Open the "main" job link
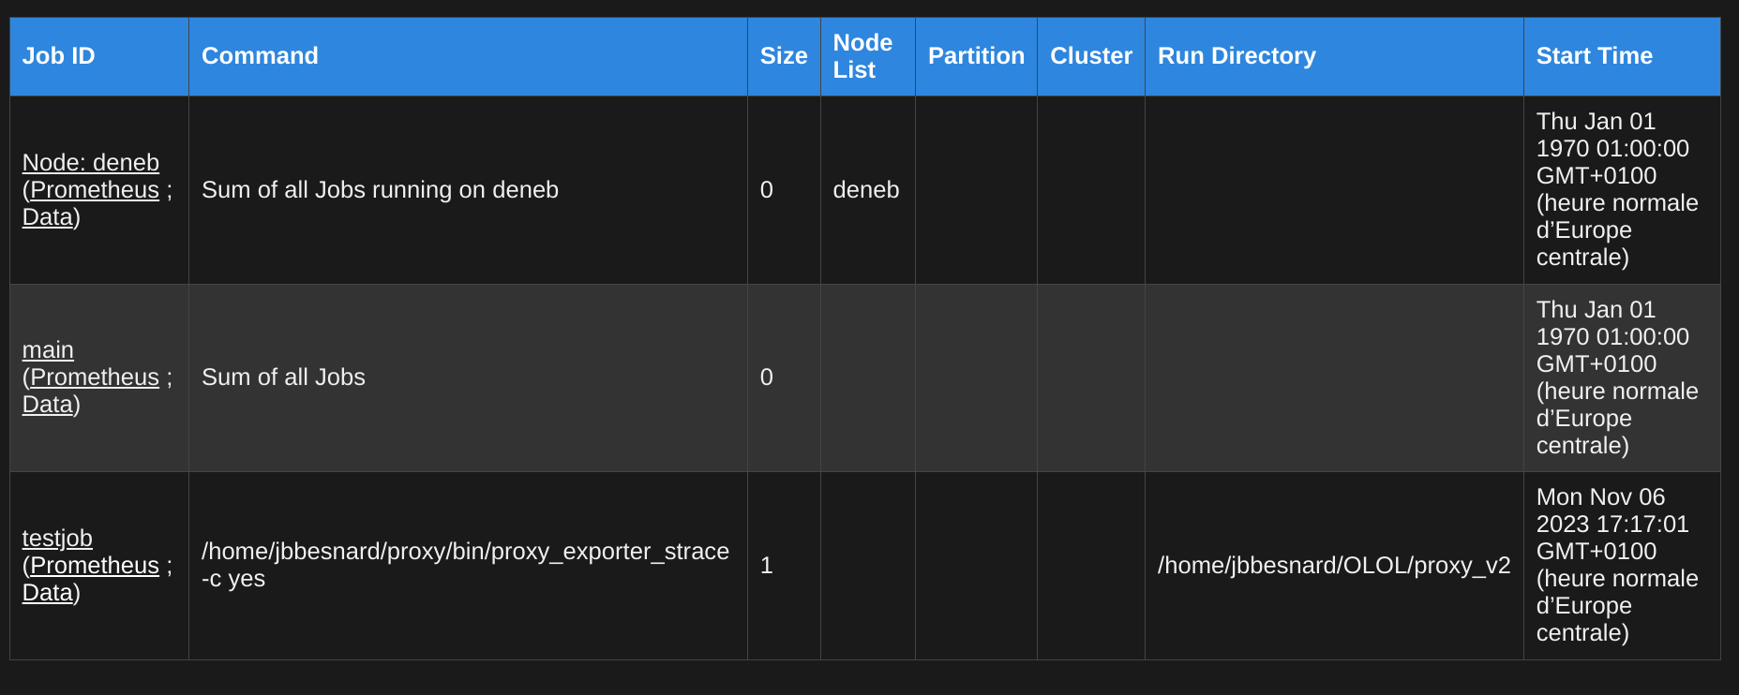Image resolution: width=1739 pixels, height=695 pixels. point(48,349)
